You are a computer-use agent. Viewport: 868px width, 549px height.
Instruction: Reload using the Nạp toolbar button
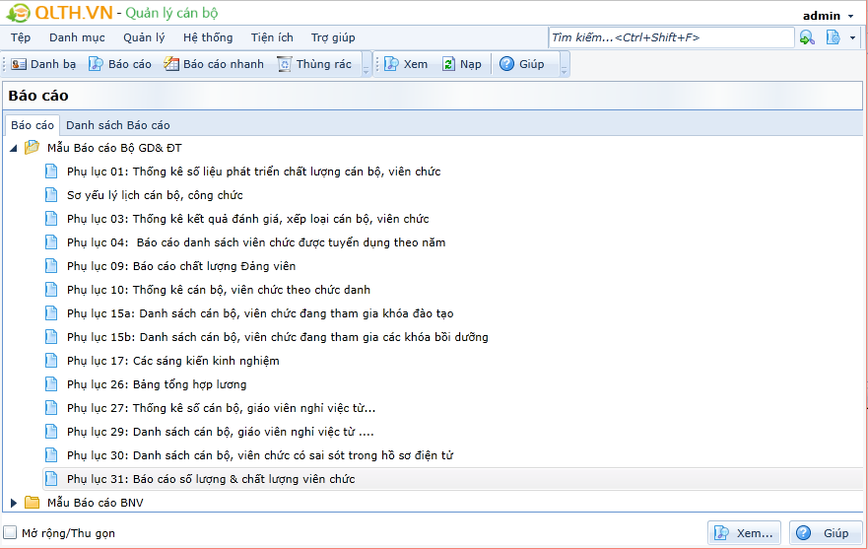(461, 64)
